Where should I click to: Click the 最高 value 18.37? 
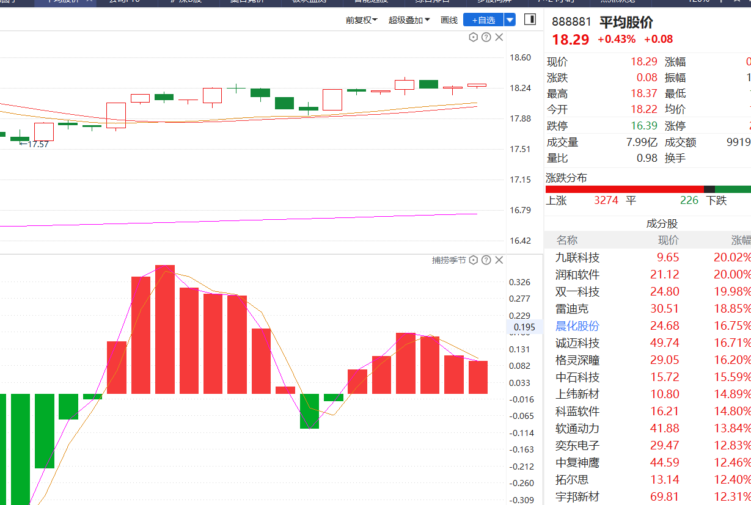click(x=644, y=93)
